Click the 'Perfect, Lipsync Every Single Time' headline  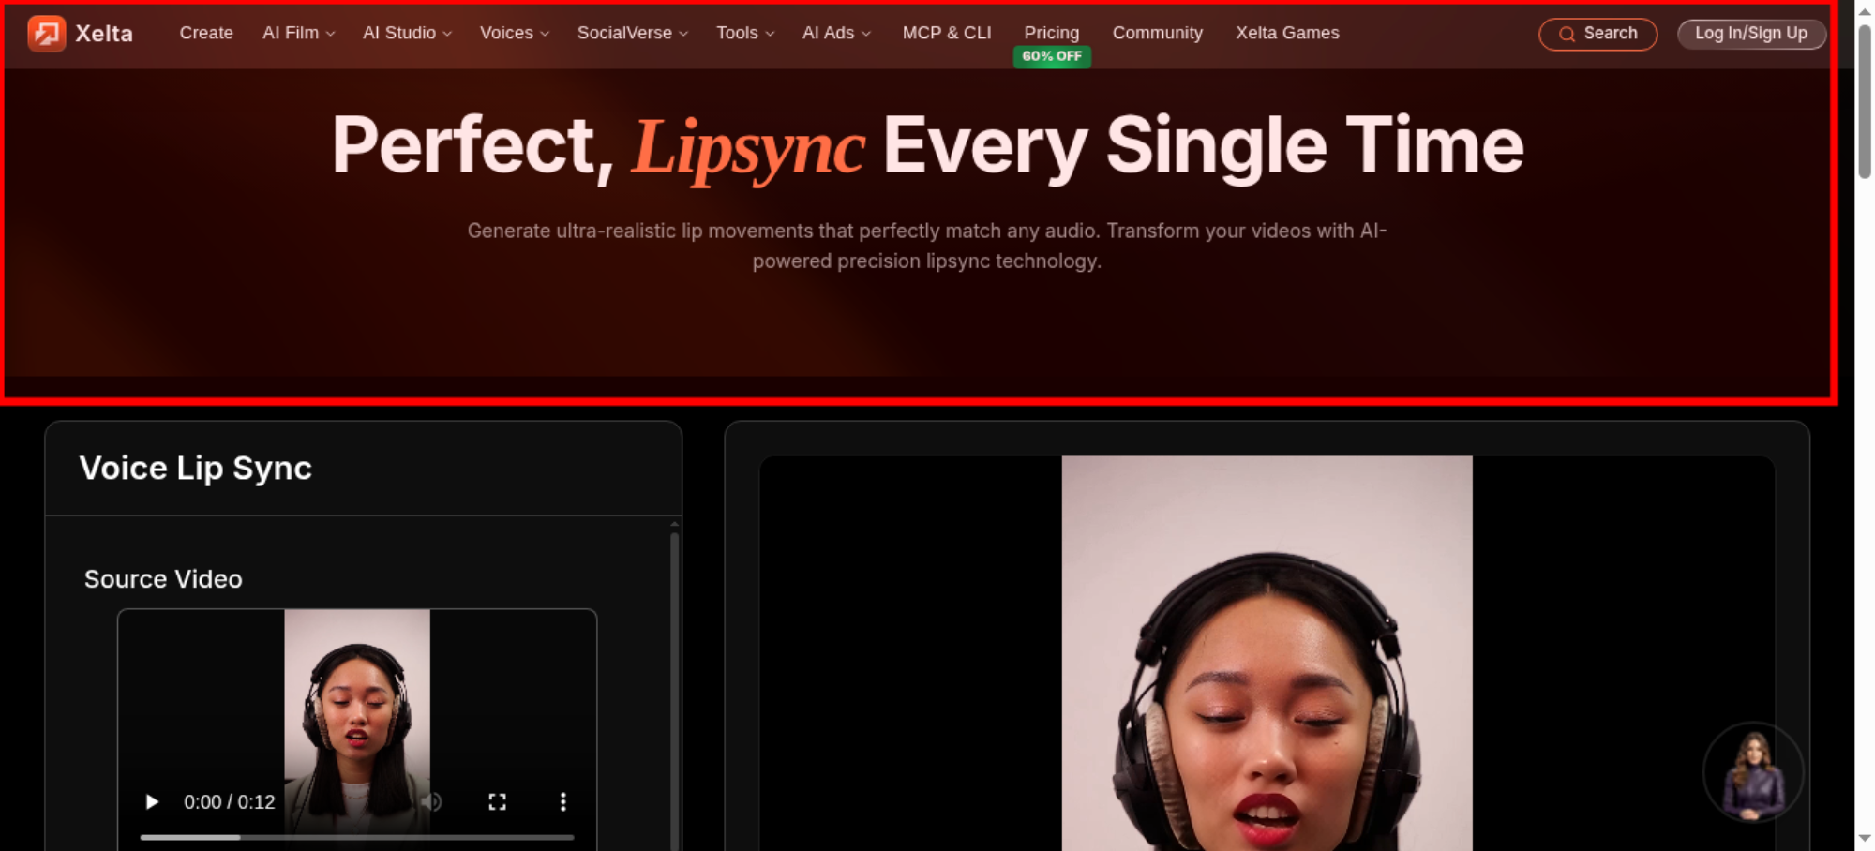(x=927, y=146)
